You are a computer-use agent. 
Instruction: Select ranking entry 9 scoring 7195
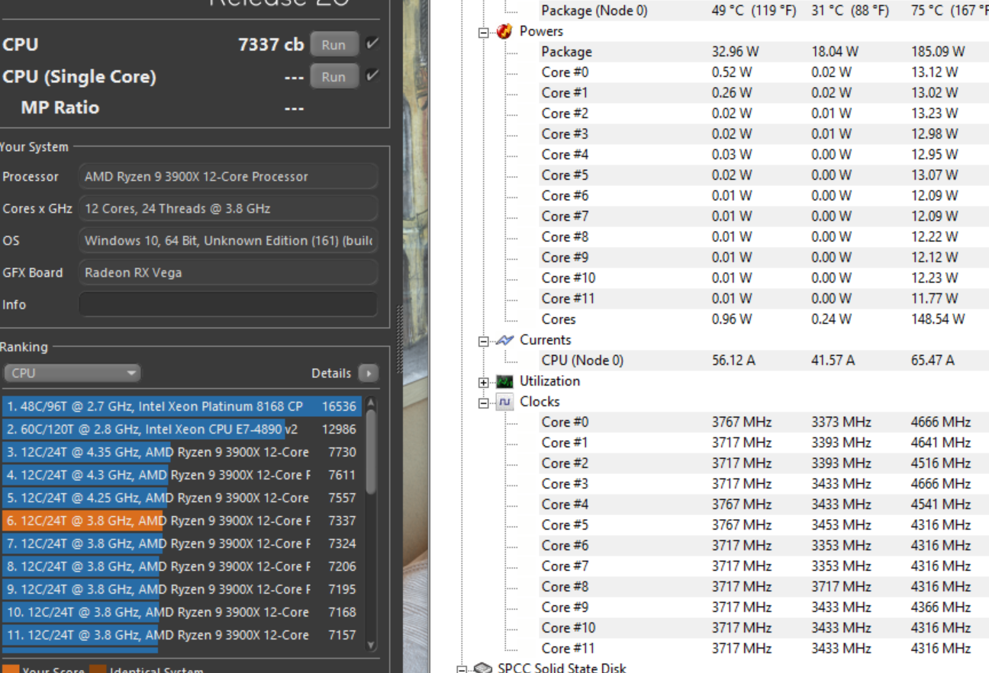coord(182,589)
